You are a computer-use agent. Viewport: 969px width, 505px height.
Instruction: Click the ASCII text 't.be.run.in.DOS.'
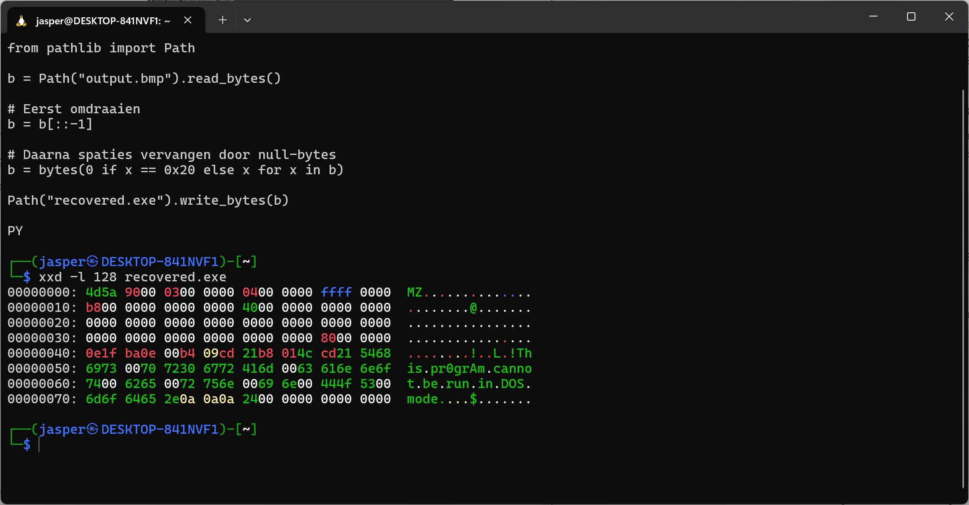click(469, 384)
